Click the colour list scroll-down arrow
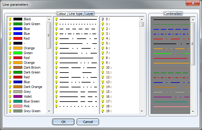 (x=49, y=111)
